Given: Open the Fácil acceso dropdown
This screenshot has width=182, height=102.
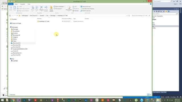Looking at the screenshot, I should click(58, 9).
